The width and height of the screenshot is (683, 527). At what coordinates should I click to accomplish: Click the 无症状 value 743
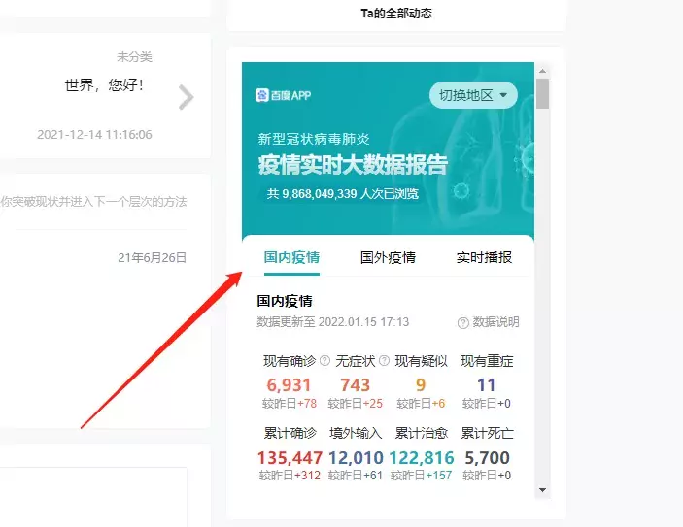pyautogui.click(x=355, y=385)
